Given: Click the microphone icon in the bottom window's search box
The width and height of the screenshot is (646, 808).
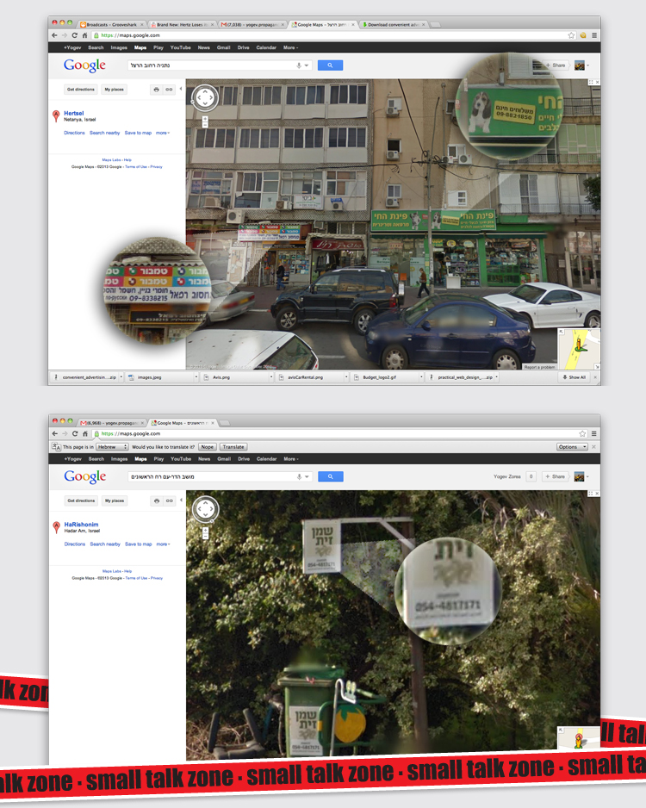Looking at the screenshot, I should click(299, 476).
